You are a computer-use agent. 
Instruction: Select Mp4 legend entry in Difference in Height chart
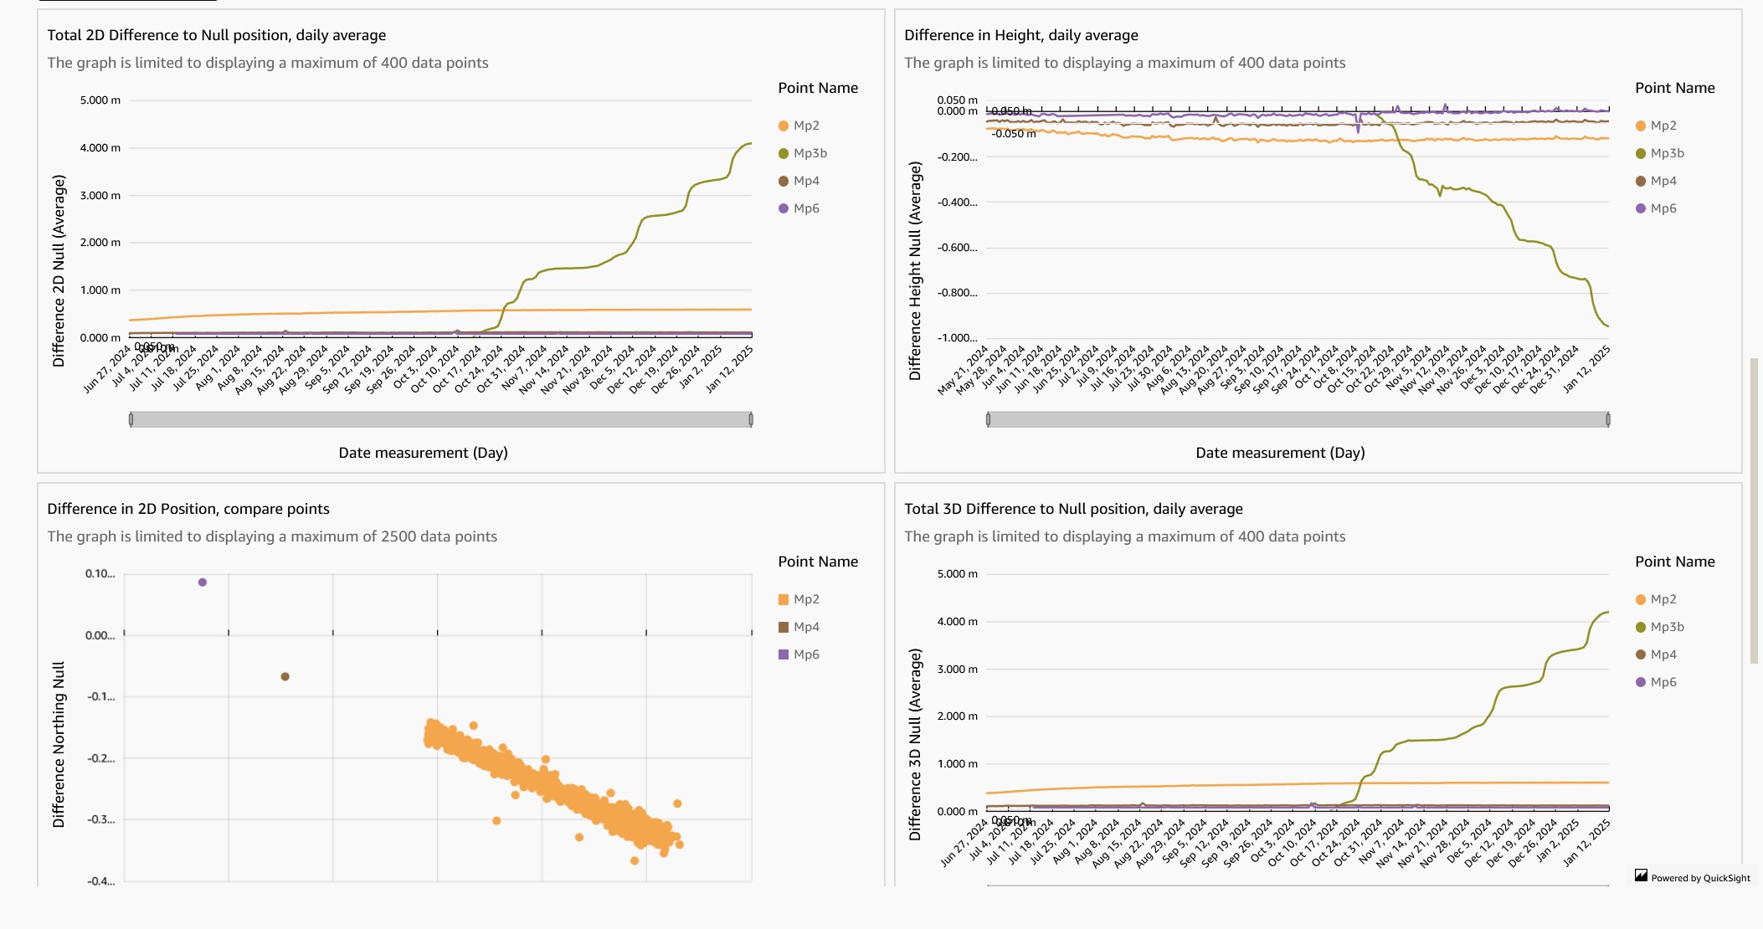coord(1663,181)
